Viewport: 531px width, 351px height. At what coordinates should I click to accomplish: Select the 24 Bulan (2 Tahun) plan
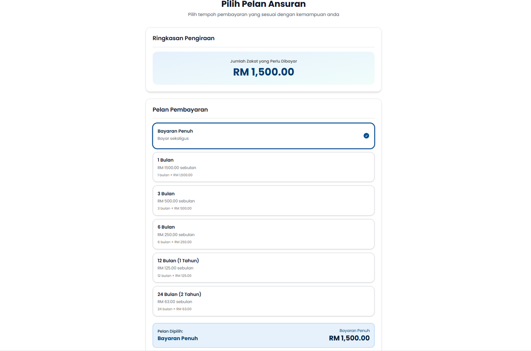[x=263, y=301]
